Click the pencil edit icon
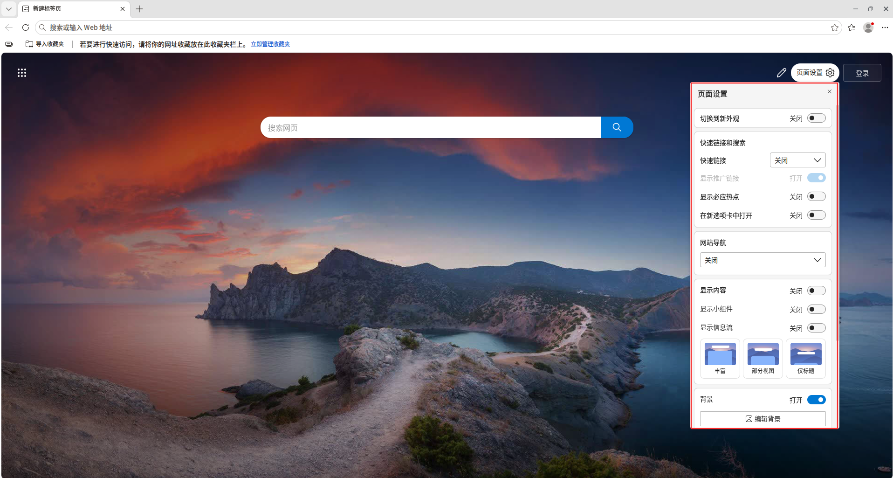 [x=782, y=73]
